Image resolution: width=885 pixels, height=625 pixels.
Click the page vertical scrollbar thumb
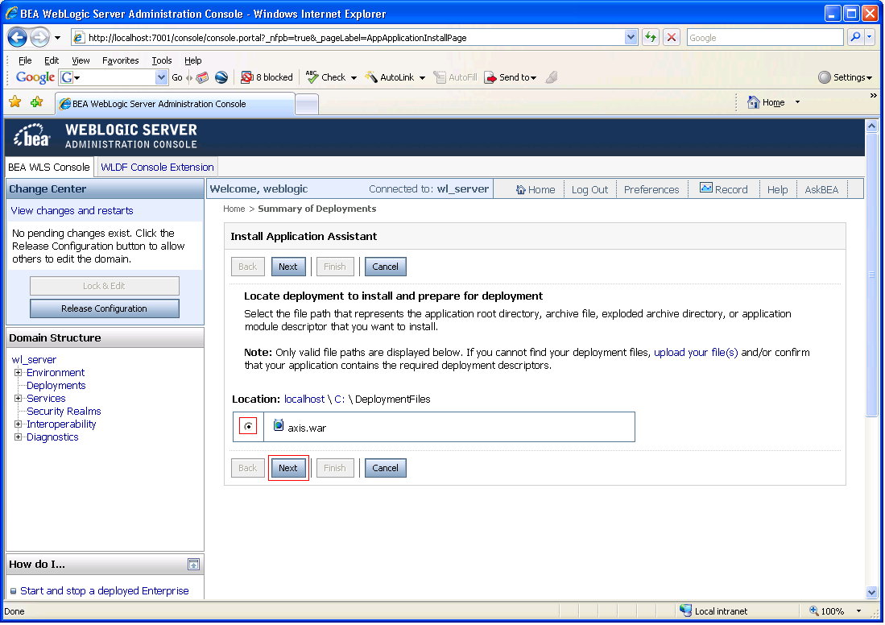click(872, 274)
